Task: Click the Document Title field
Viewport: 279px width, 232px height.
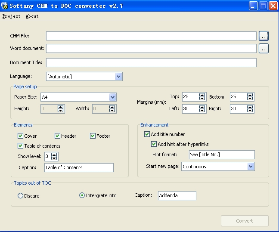Action: pos(151,62)
